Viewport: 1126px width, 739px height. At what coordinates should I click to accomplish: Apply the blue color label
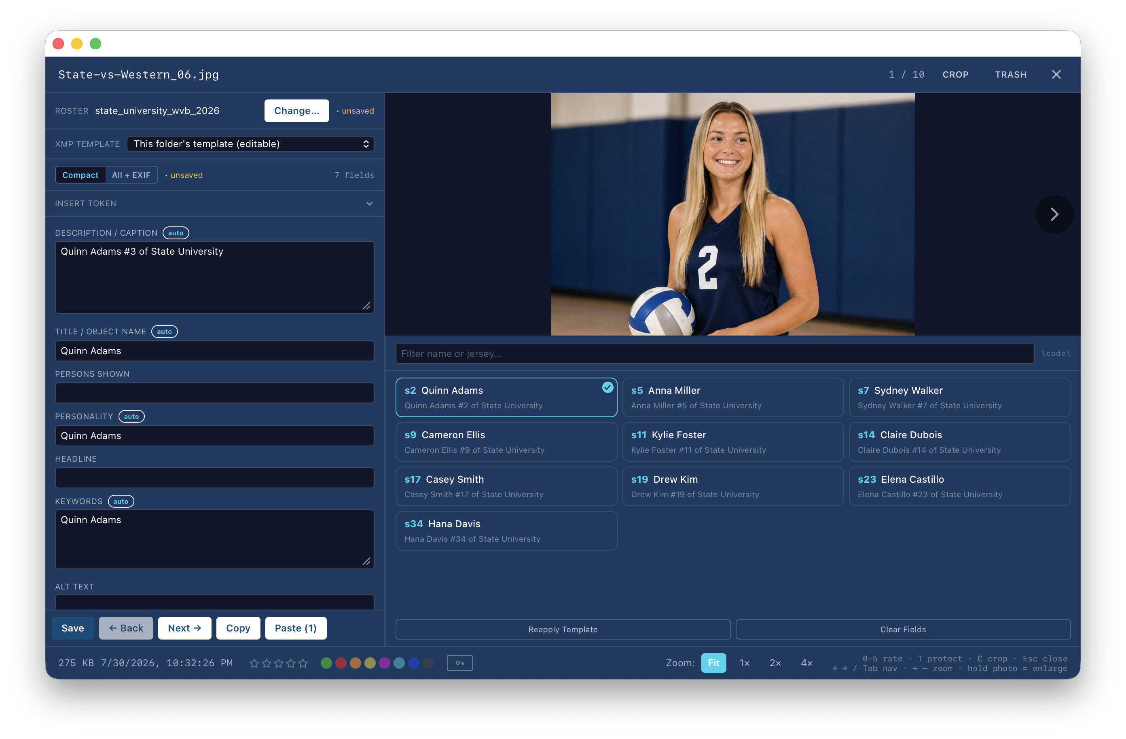(x=414, y=663)
